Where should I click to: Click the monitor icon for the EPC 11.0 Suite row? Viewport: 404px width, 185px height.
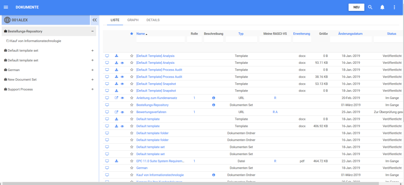(x=107, y=161)
